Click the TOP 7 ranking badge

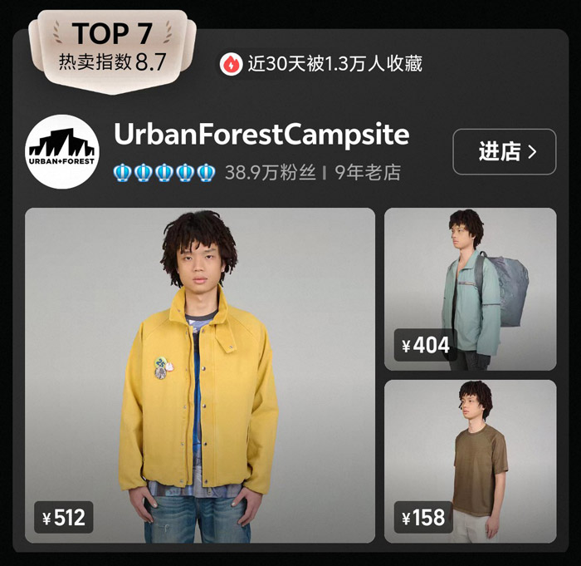(x=112, y=51)
